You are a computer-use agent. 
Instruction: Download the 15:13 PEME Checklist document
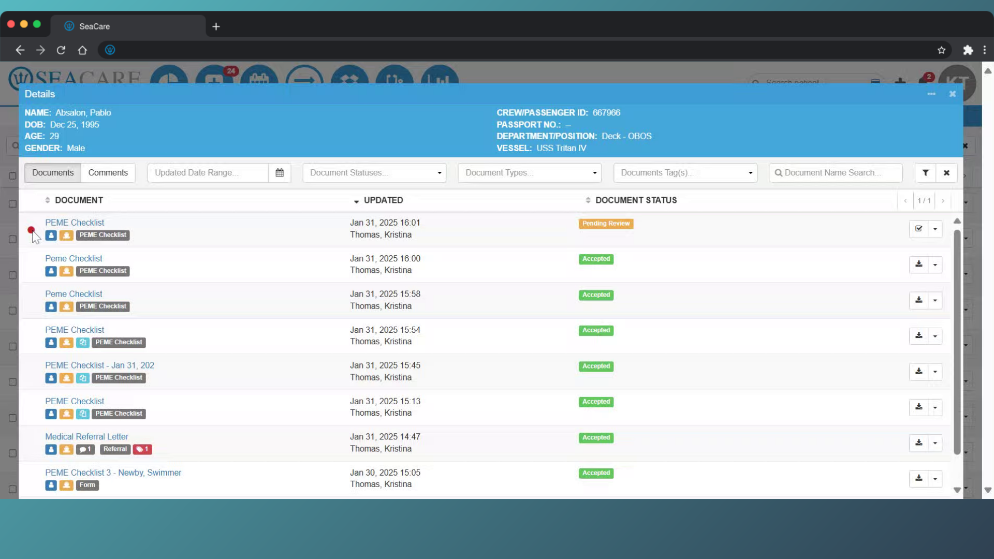[x=918, y=407]
